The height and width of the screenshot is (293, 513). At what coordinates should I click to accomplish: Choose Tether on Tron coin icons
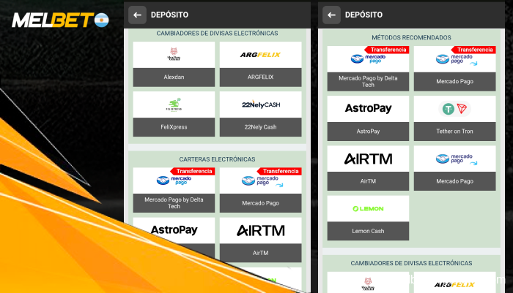click(x=455, y=109)
